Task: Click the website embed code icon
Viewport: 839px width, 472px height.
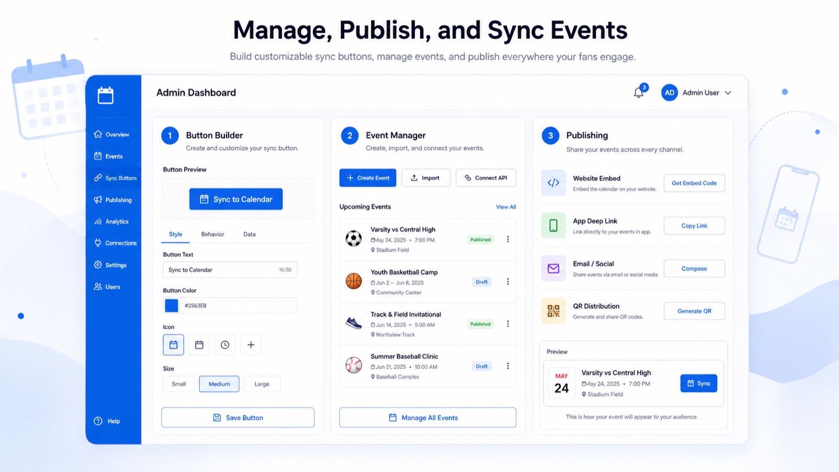Action: [553, 183]
